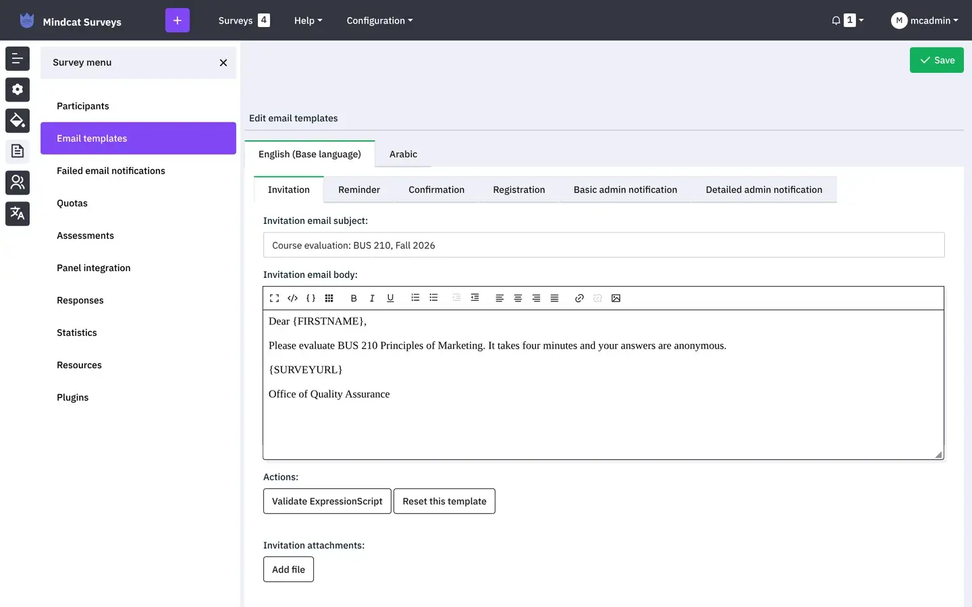This screenshot has width=972, height=607.
Task: Open source code view in editor toolbar
Action: (x=292, y=298)
